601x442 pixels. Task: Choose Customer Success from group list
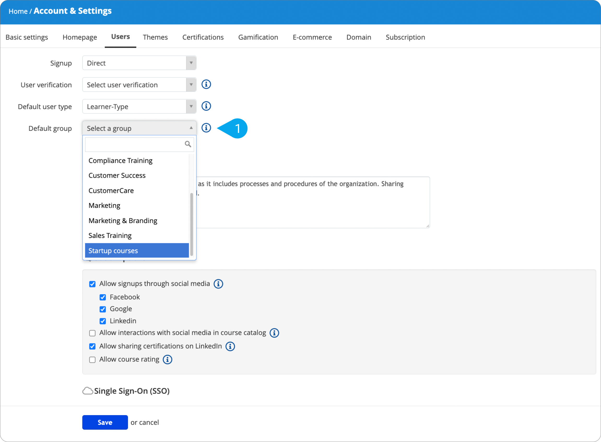(x=137, y=175)
